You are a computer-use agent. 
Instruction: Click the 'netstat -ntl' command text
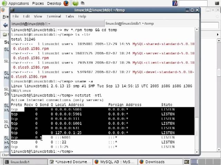click(x=88, y=96)
